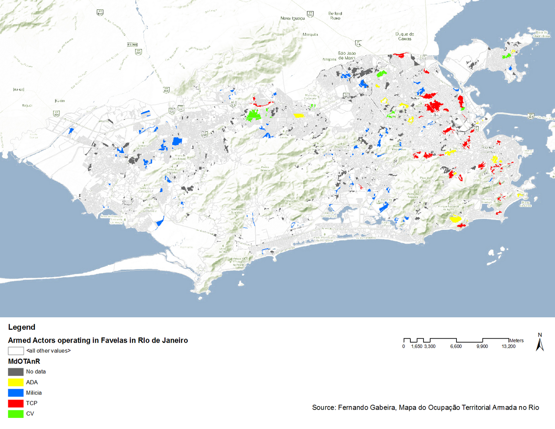555x429 pixels.
Task: Click the 6,600 scale bar value
Action: point(456,346)
